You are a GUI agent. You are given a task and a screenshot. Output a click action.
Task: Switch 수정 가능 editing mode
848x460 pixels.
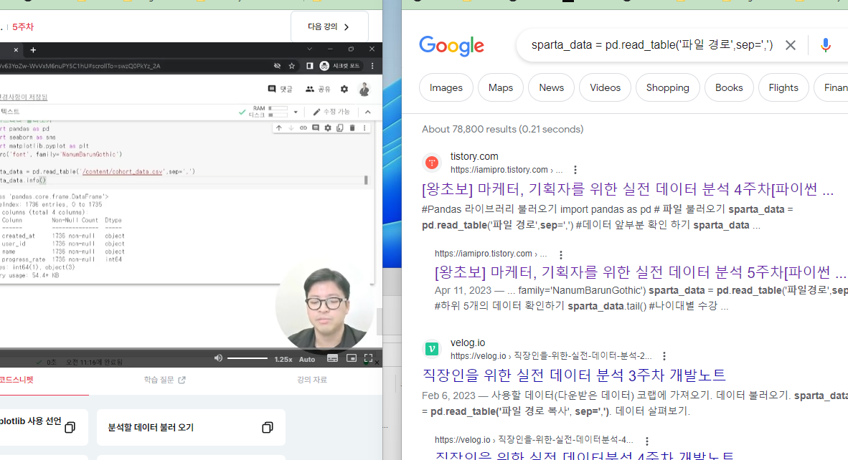click(331, 112)
